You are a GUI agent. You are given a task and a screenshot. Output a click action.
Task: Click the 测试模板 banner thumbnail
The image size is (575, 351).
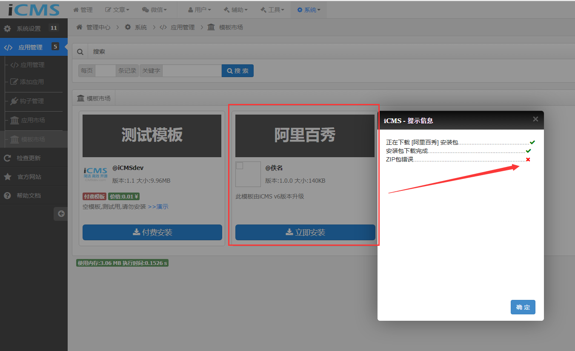152,135
